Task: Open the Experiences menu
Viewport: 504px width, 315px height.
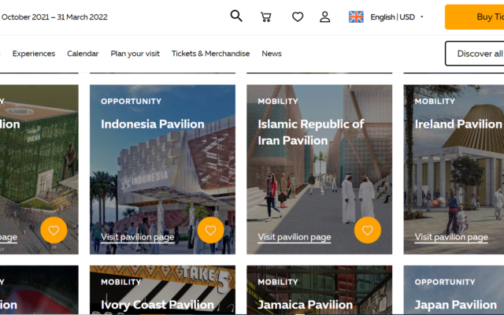Action: pyautogui.click(x=34, y=54)
